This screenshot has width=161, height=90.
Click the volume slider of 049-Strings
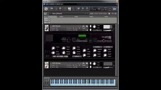click(x=108, y=67)
